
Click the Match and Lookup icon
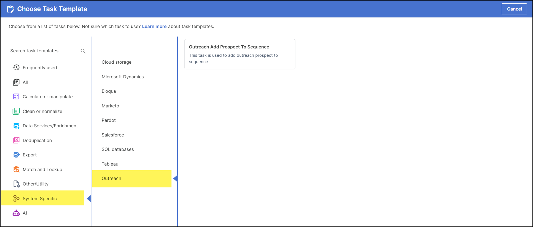(x=16, y=169)
